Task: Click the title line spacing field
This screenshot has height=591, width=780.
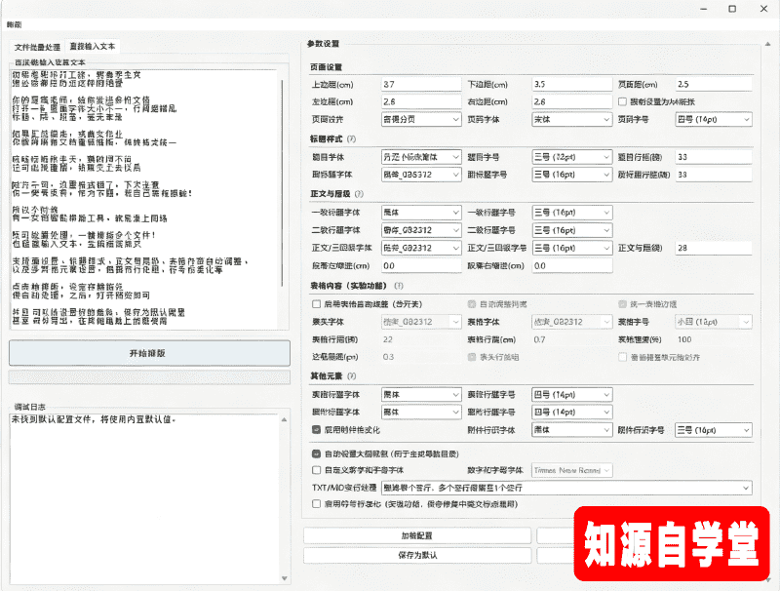Action: [x=714, y=157]
